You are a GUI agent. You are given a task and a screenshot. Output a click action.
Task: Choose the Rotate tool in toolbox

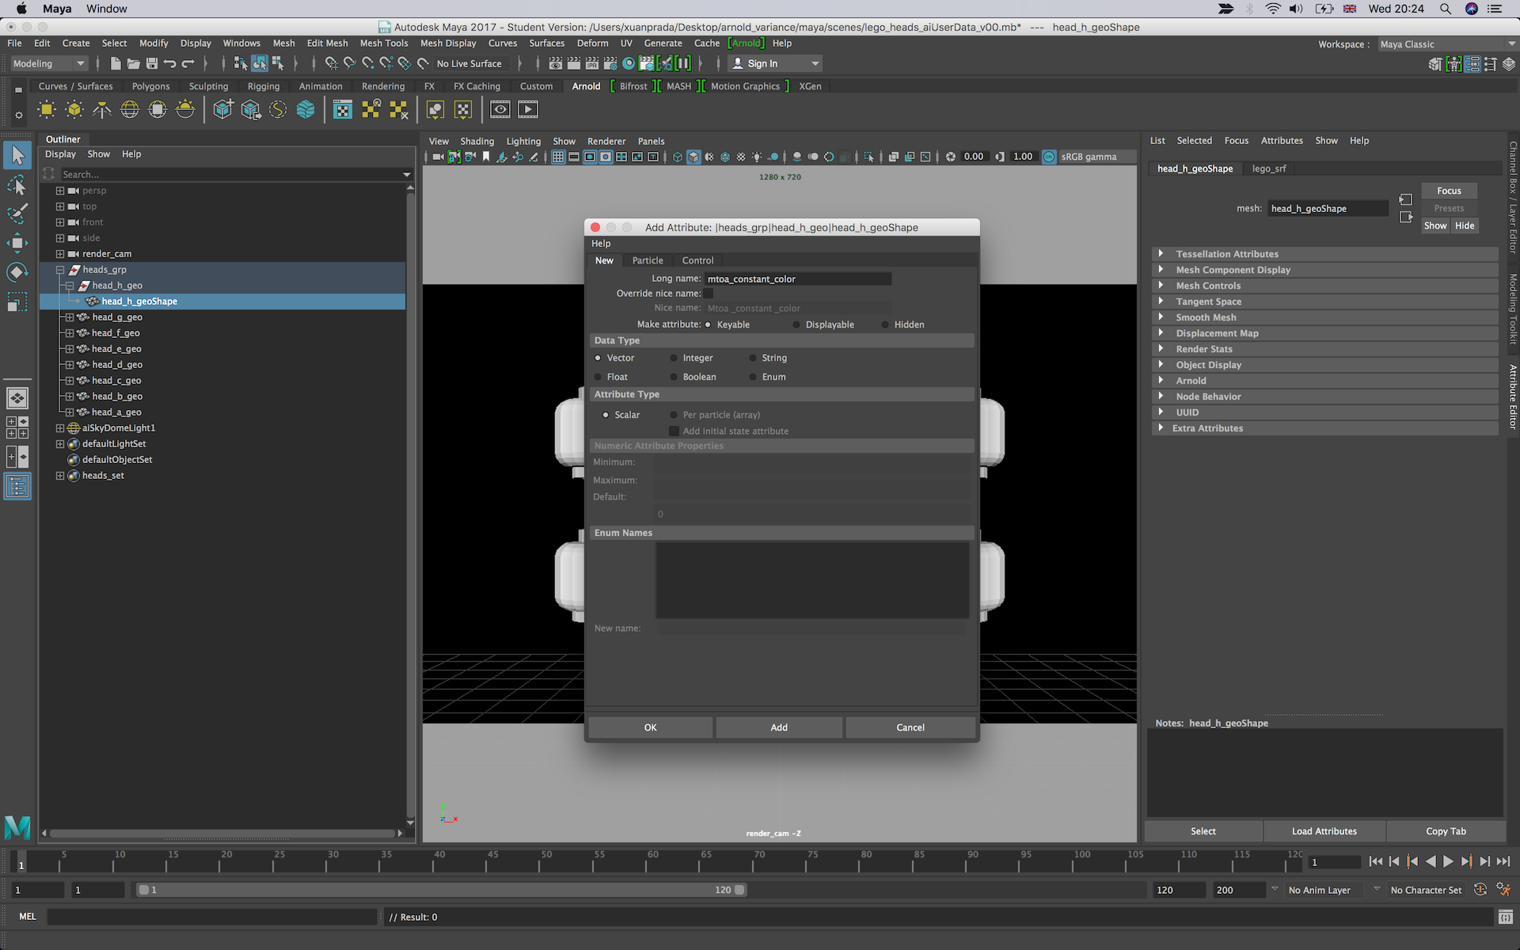pos(17,272)
